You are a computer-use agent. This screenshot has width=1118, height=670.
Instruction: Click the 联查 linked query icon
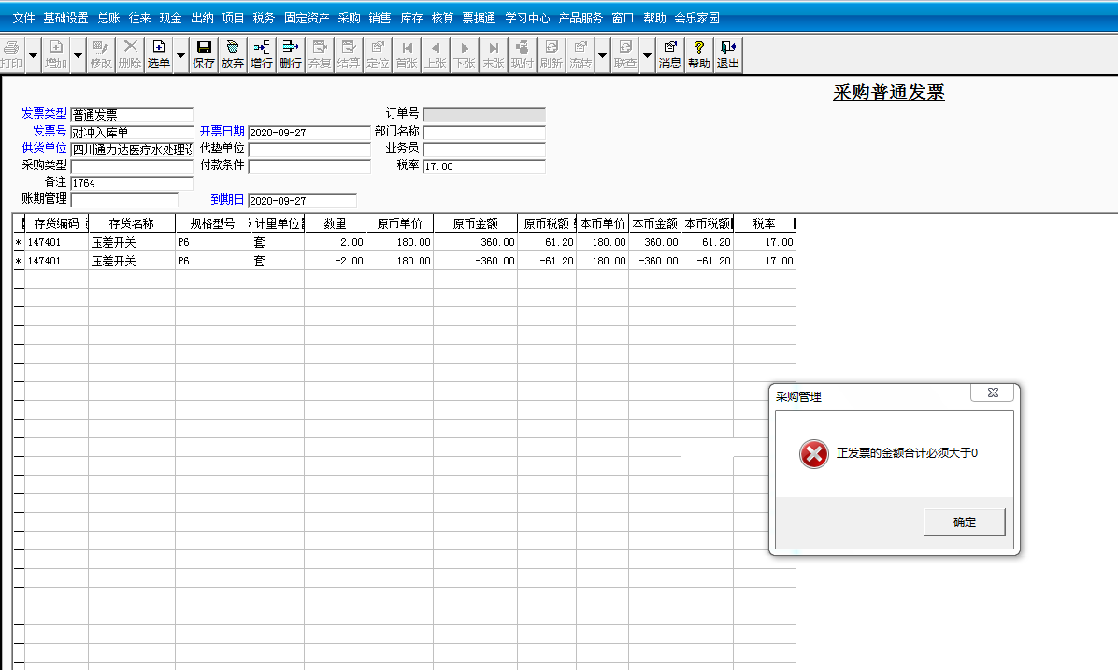[625, 55]
